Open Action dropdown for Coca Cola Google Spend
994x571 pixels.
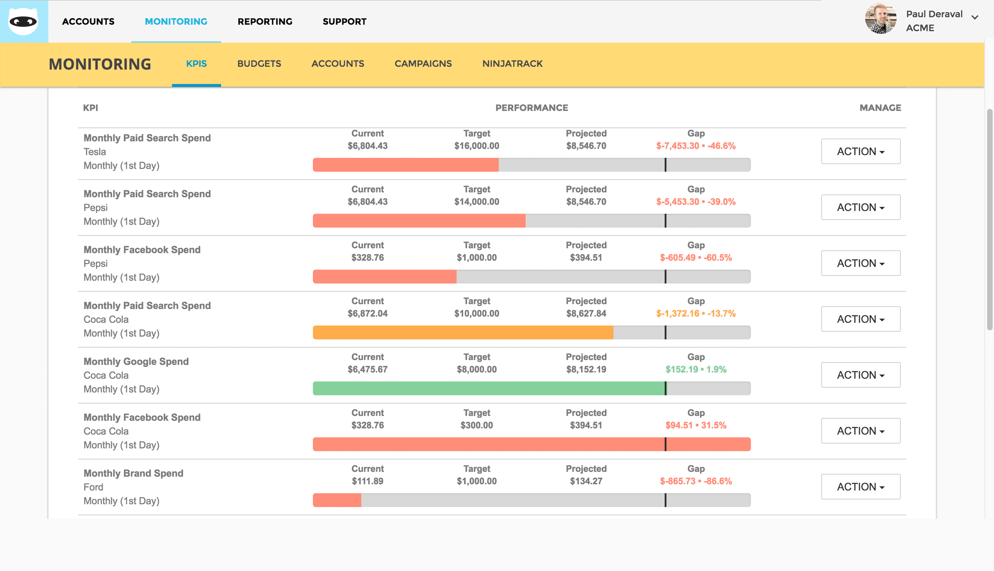pos(861,375)
